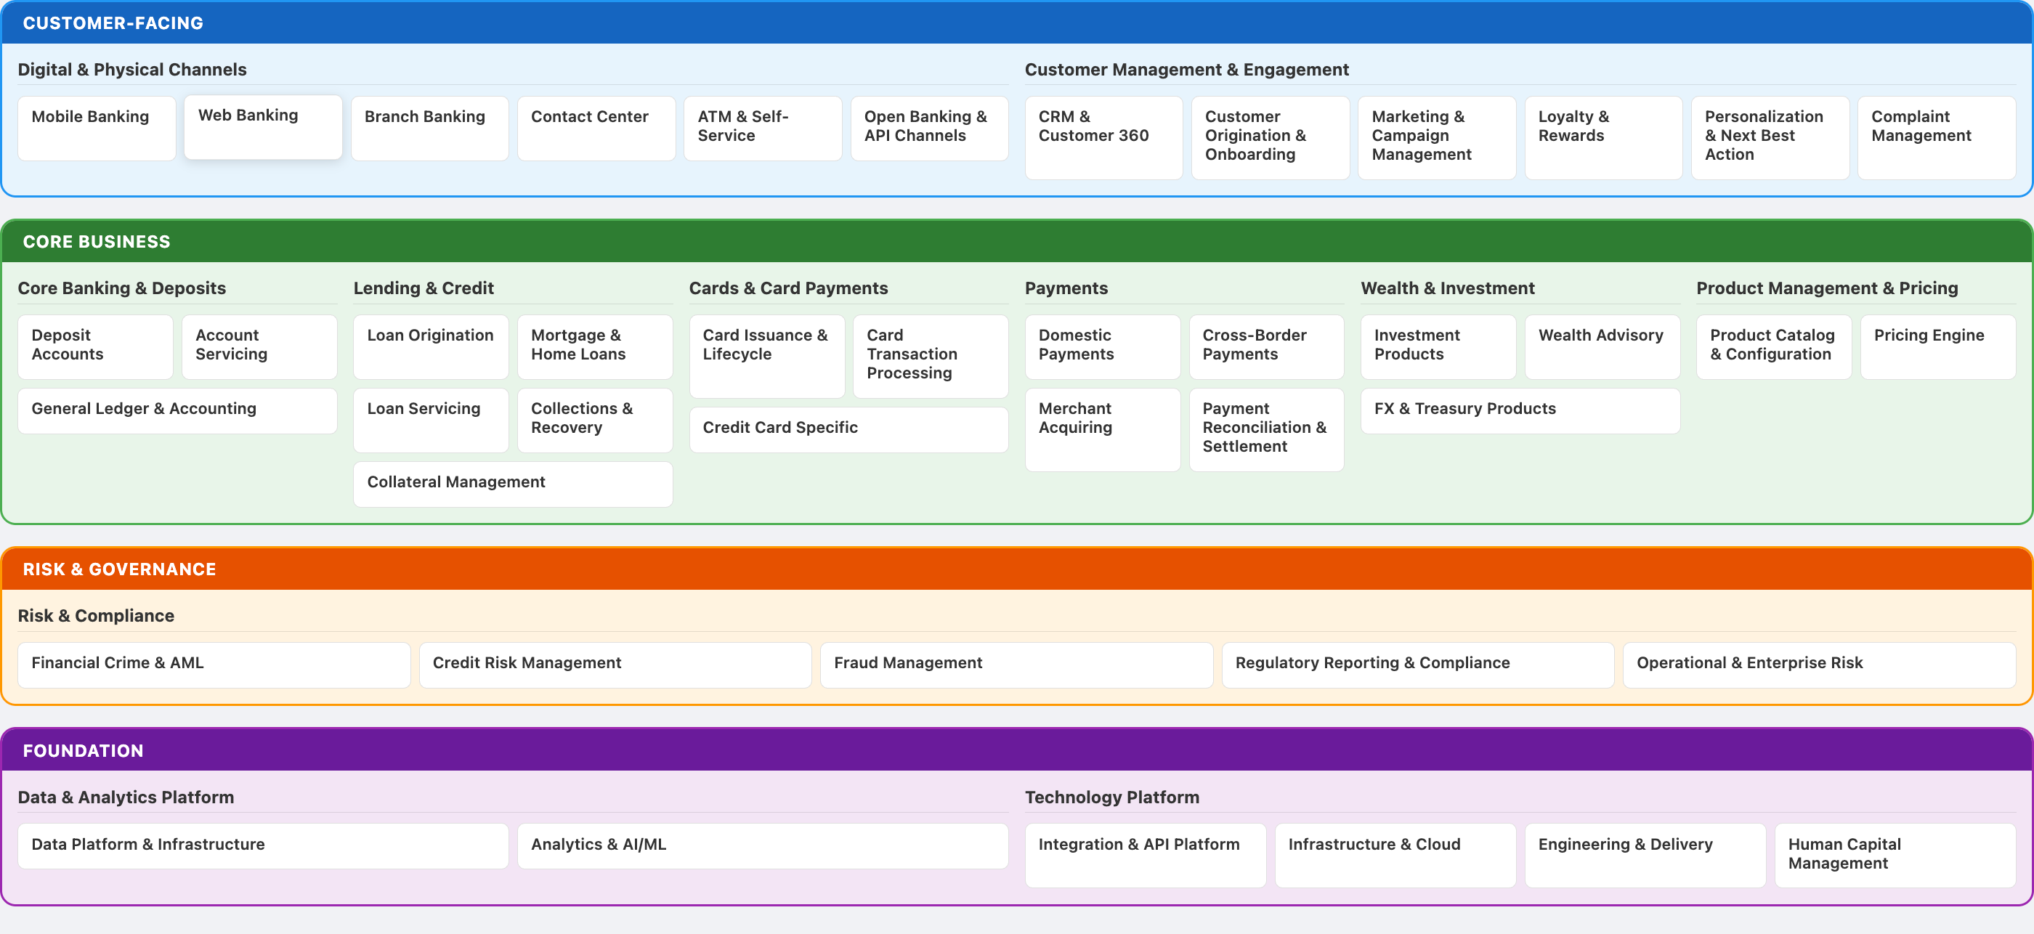Click Loyalty & Rewards under Customer Management

[x=1603, y=137]
